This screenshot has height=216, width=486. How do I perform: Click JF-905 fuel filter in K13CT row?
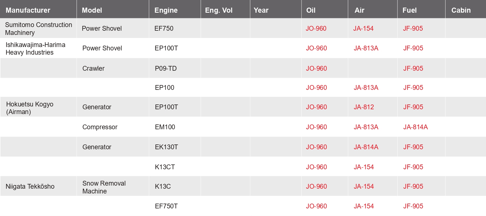coord(413,167)
